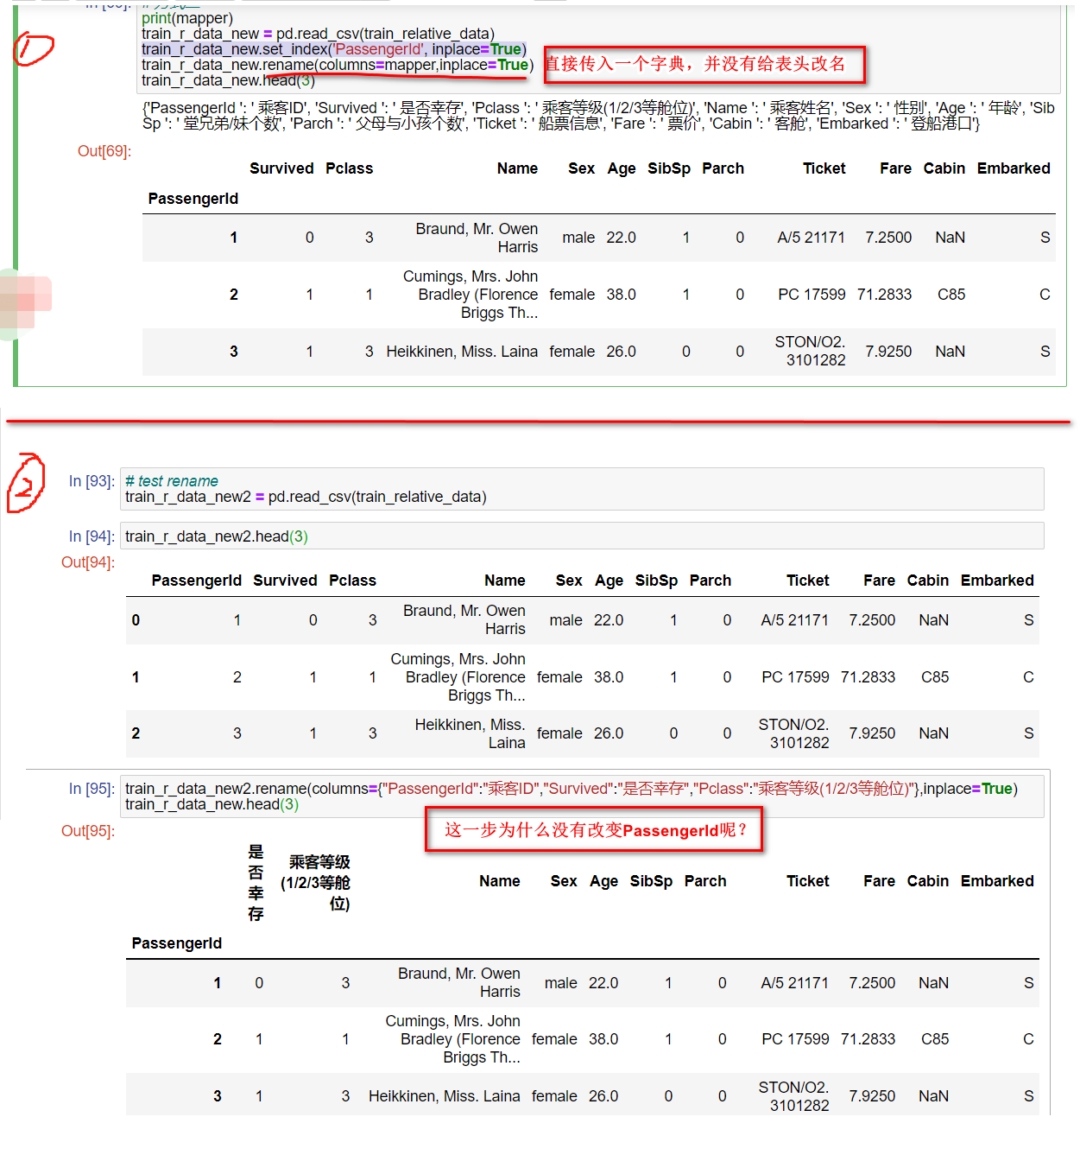Viewport: 1080px width, 1174px height.
Task: Click row index 0 in Out[94] table
Action: click(x=136, y=620)
